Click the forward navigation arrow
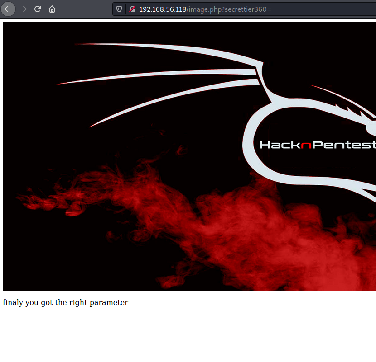This screenshot has width=376, height=362. click(x=24, y=9)
